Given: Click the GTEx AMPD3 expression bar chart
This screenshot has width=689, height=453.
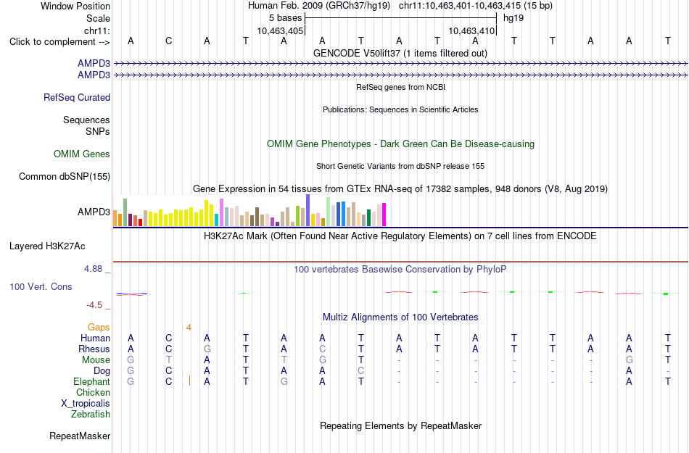Looking at the screenshot, I should (249, 211).
